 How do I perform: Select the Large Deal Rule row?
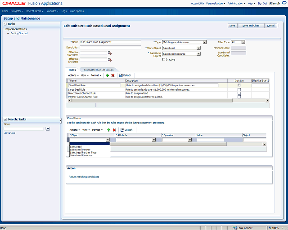coord(167,90)
